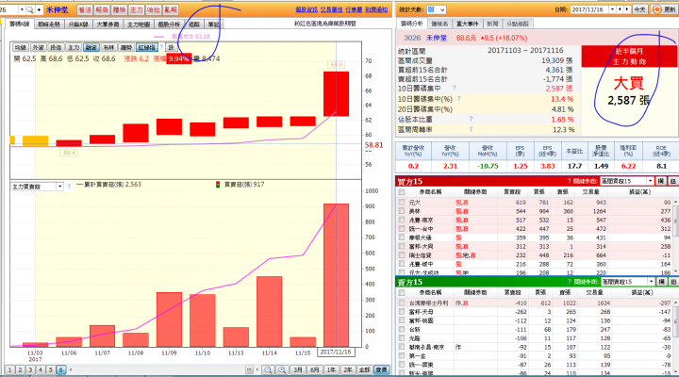Switch to the 分鐘K線 tab

click(78, 25)
